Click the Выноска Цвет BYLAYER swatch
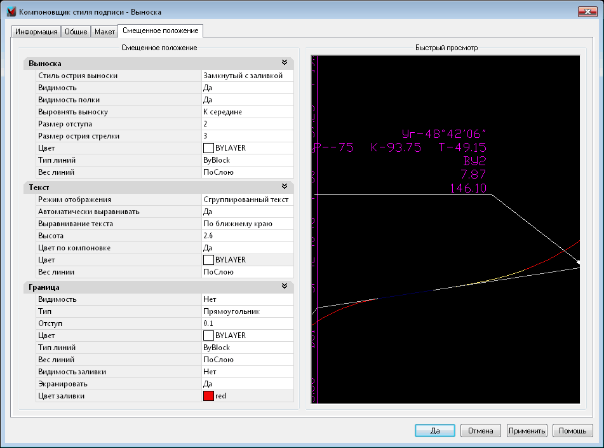 point(208,148)
